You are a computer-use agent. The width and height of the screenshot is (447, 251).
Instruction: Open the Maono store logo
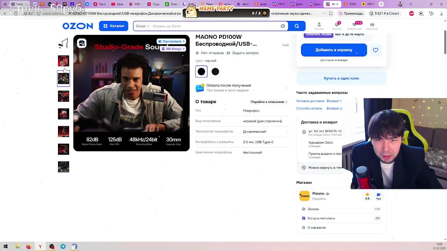[x=305, y=196]
